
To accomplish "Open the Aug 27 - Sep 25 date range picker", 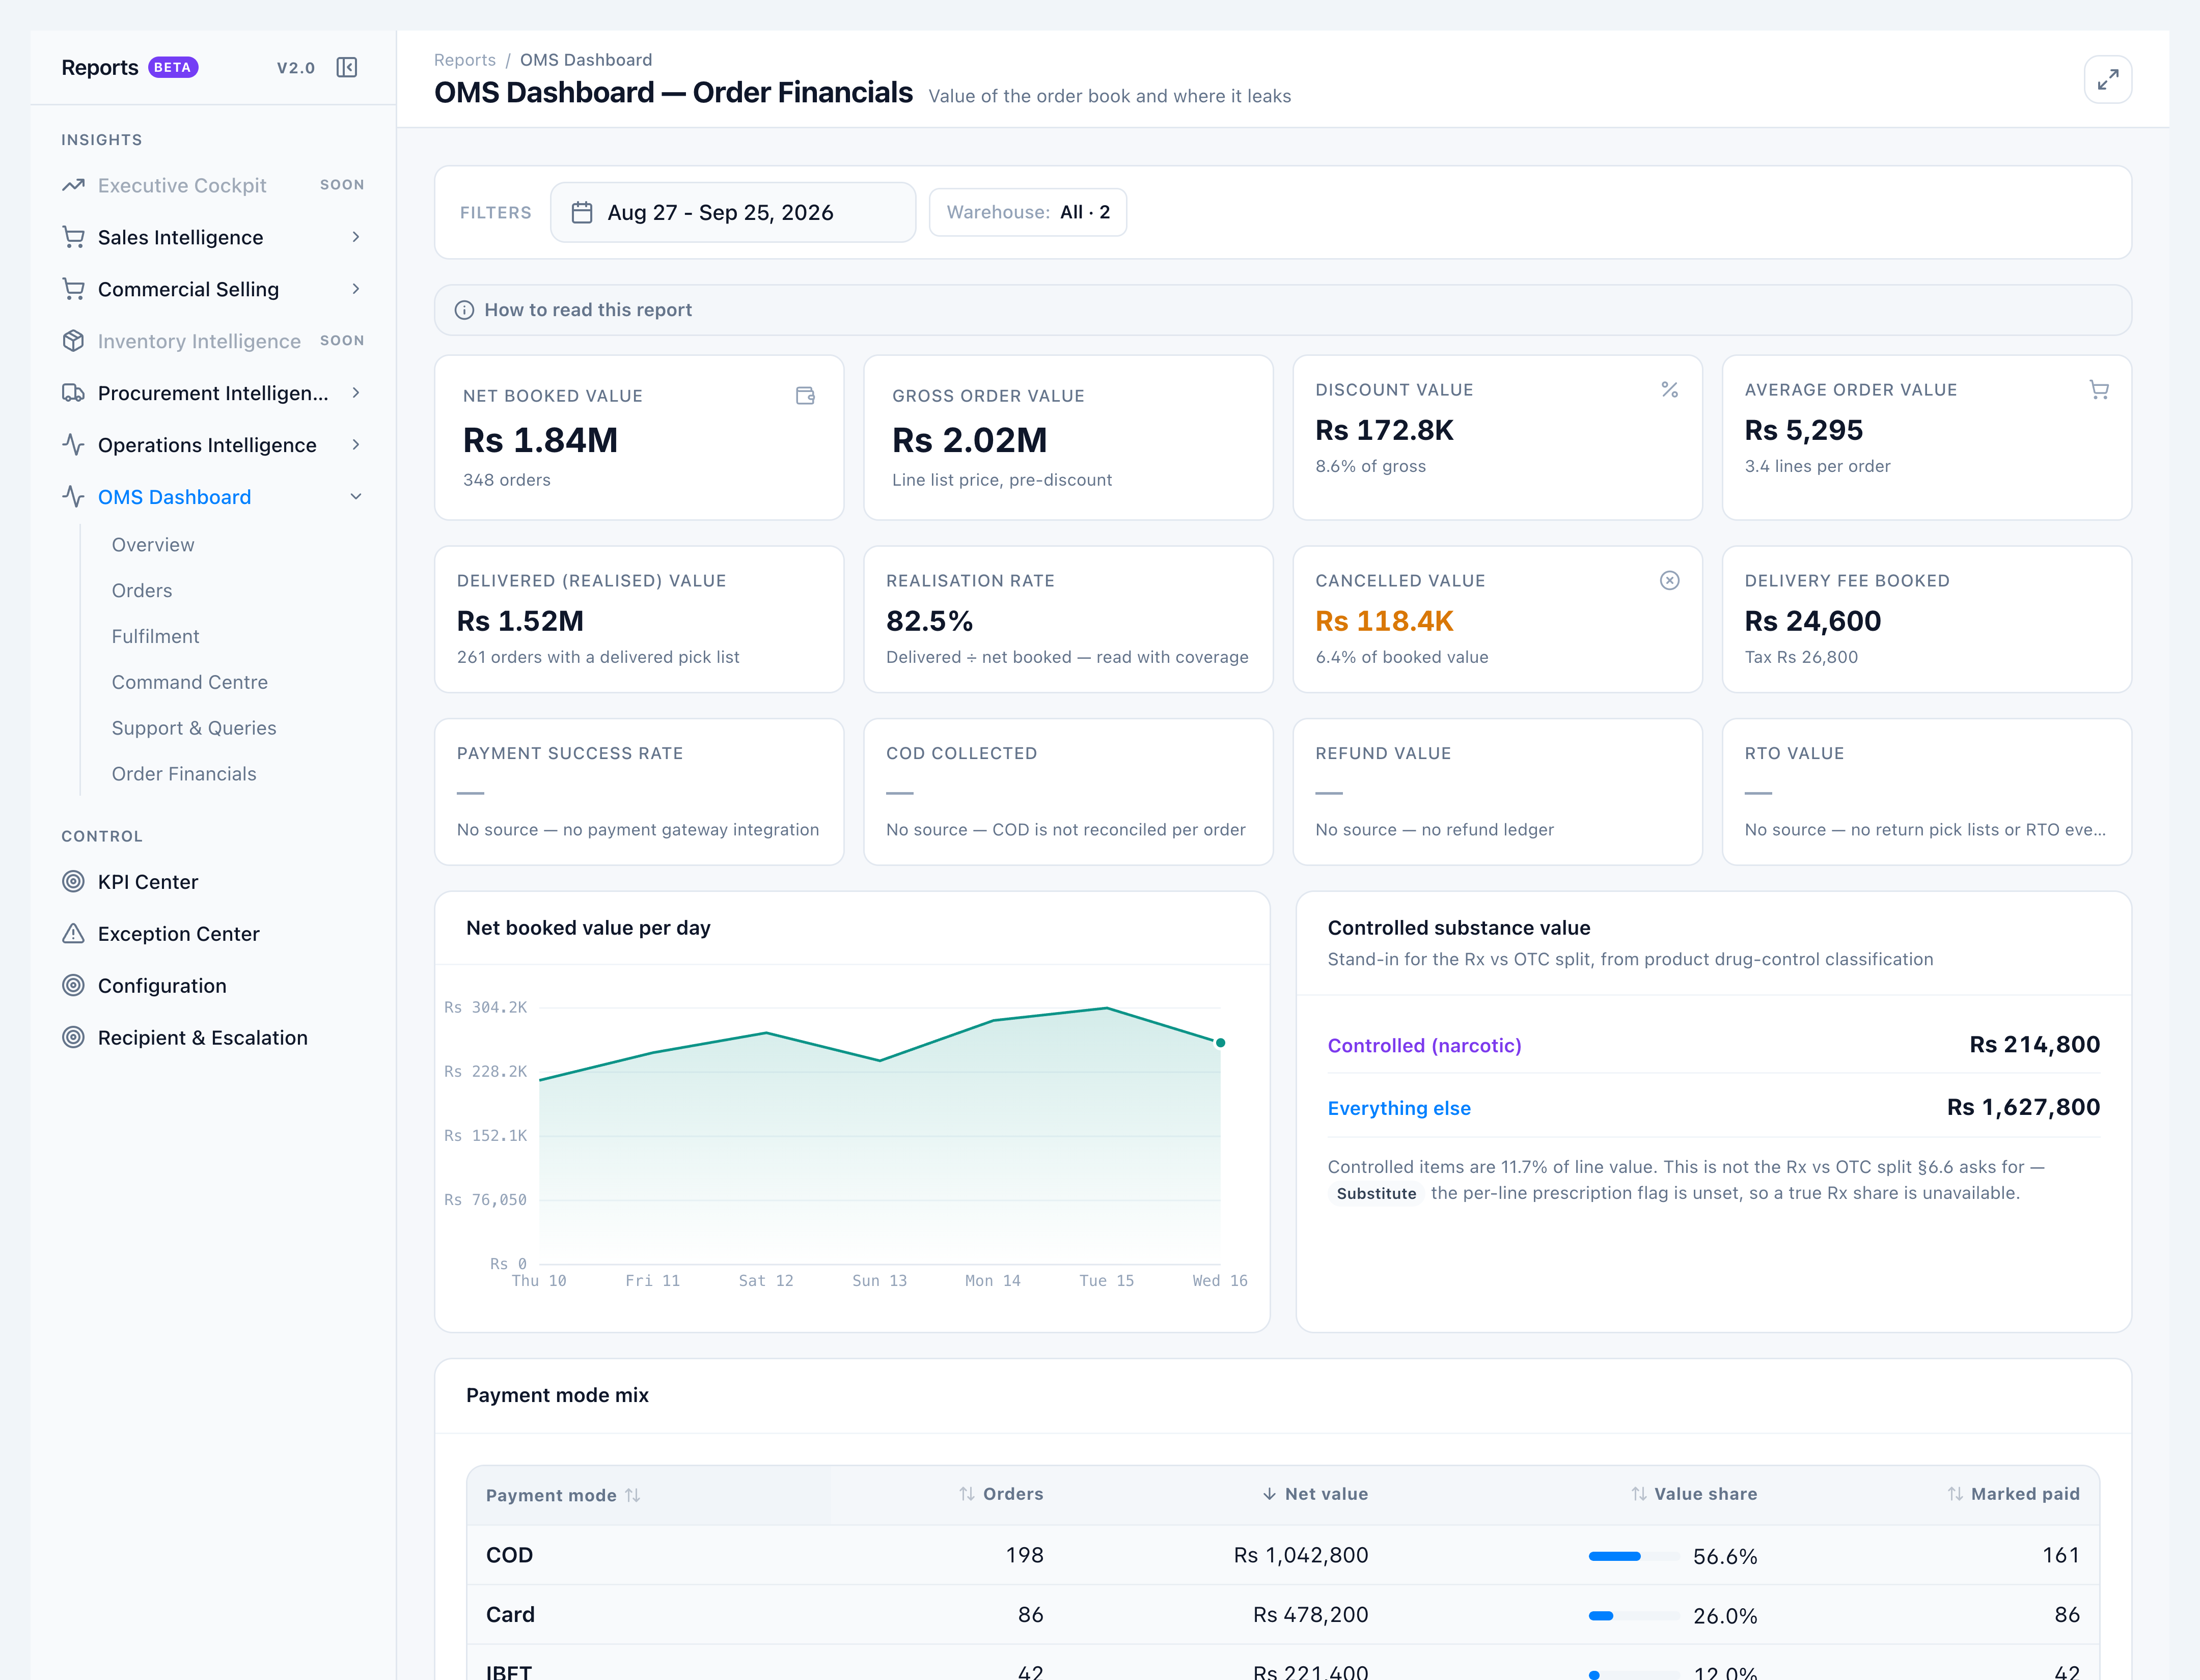I will click(x=732, y=212).
